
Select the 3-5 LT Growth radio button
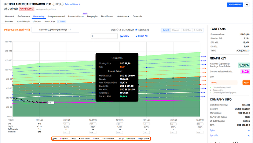click(117, 30)
